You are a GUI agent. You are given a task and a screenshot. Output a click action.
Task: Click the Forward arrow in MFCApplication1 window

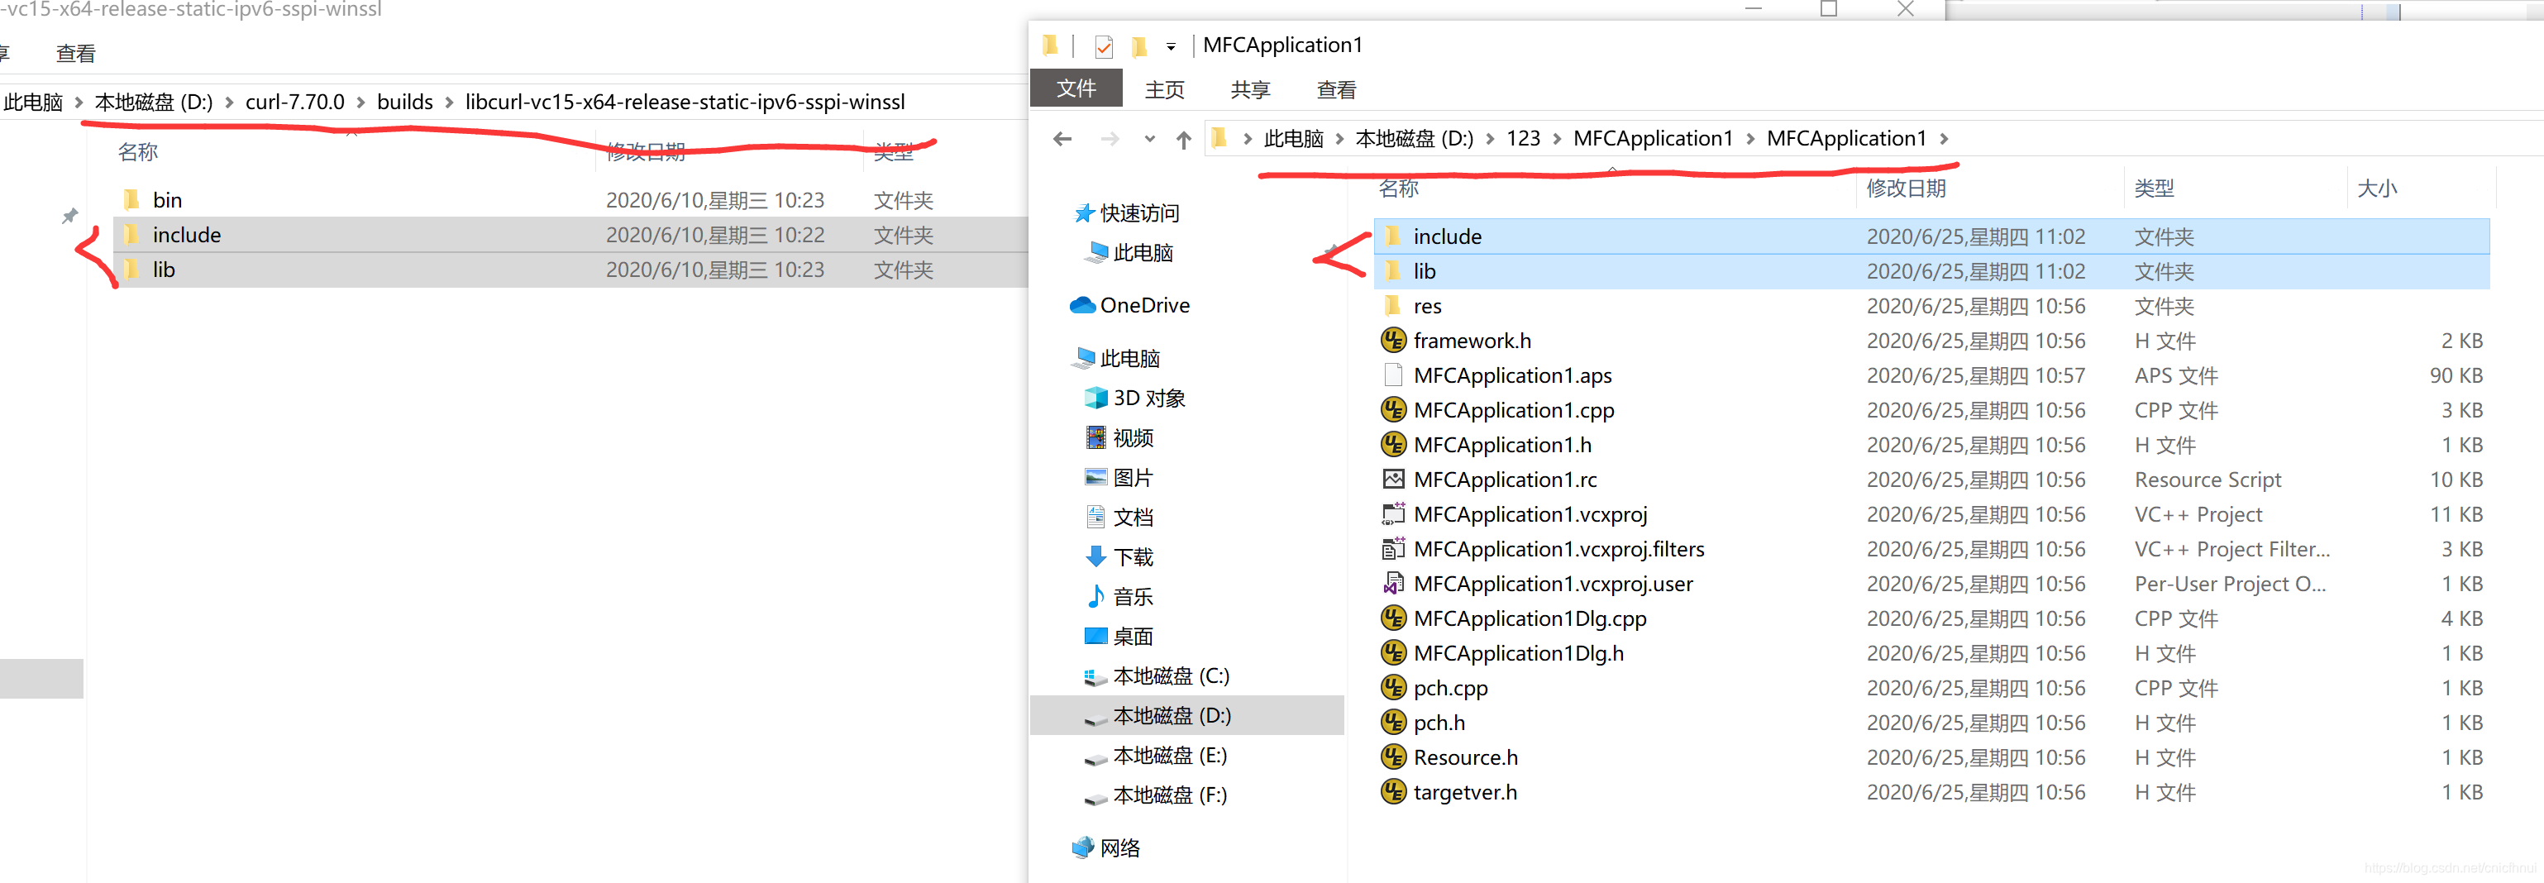1110,139
